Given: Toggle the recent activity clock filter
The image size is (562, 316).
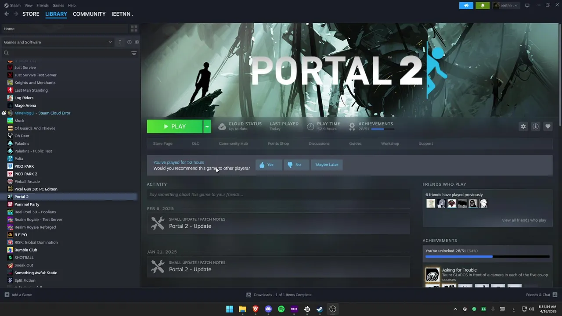Looking at the screenshot, I should (130, 42).
